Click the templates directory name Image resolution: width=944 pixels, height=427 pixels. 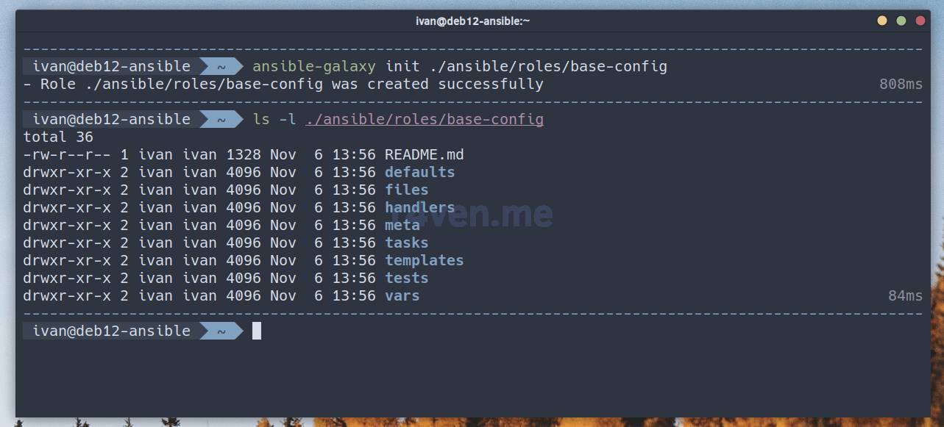coord(424,260)
